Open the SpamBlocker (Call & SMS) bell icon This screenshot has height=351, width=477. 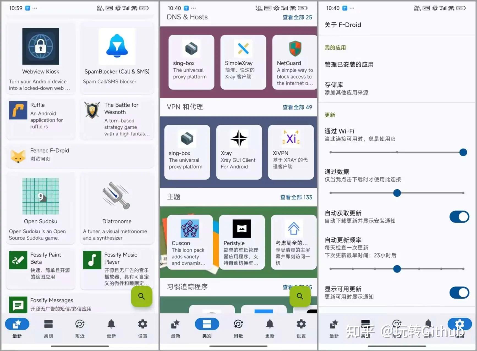click(x=117, y=46)
